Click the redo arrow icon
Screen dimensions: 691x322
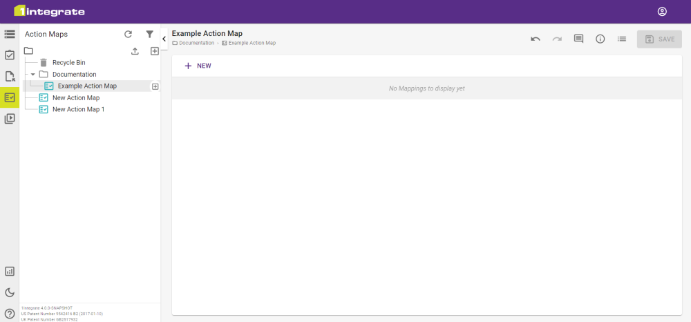pyautogui.click(x=557, y=39)
